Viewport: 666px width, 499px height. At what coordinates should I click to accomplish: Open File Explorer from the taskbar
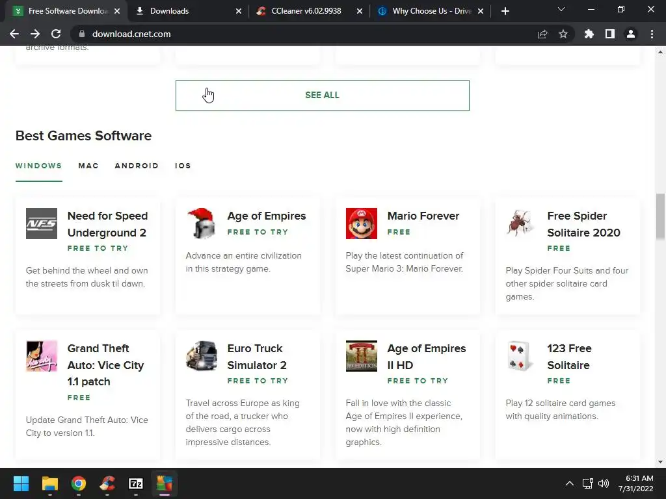[x=49, y=483]
